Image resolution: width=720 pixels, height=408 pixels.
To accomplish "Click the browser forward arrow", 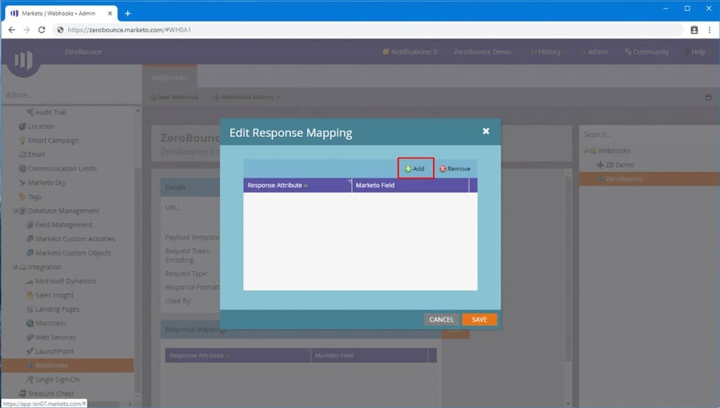I will [26, 30].
